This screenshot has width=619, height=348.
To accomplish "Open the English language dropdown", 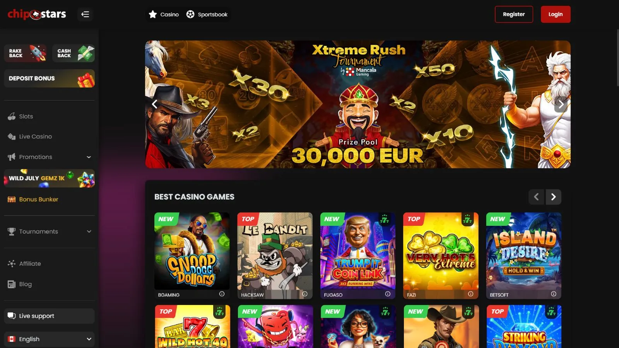I will 50,339.
